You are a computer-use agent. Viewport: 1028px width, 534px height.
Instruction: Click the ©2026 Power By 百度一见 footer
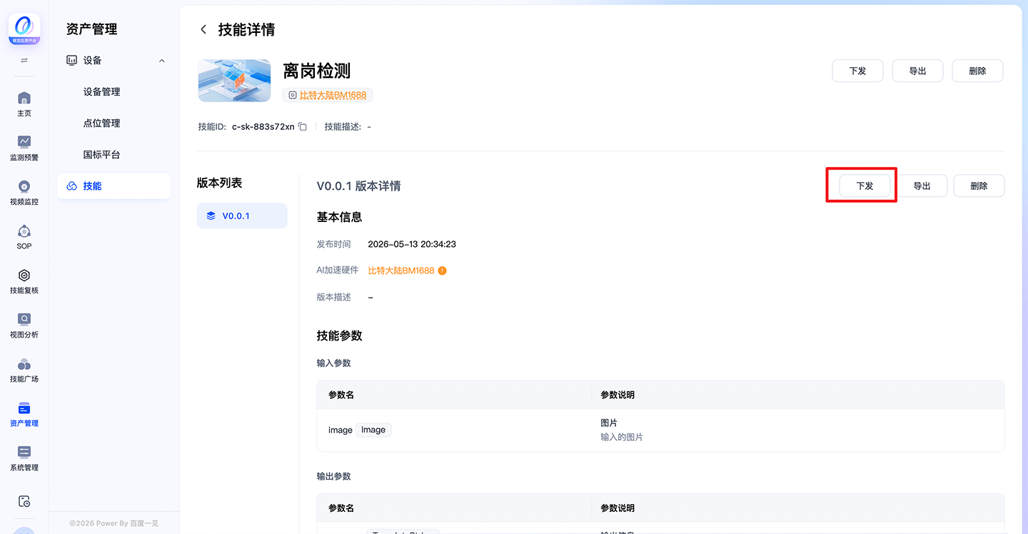click(x=114, y=523)
